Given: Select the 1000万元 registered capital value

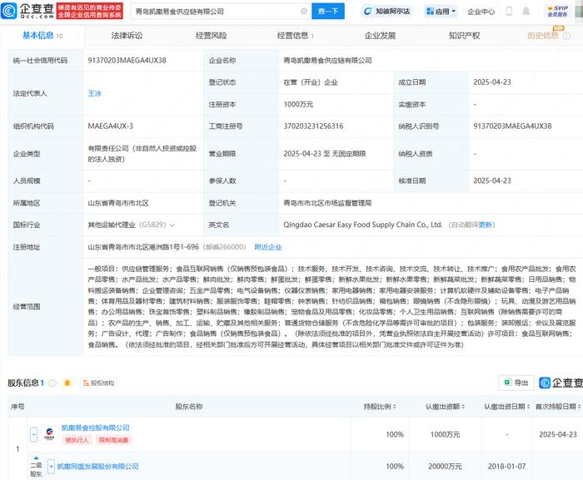Looking at the screenshot, I should pos(298,104).
